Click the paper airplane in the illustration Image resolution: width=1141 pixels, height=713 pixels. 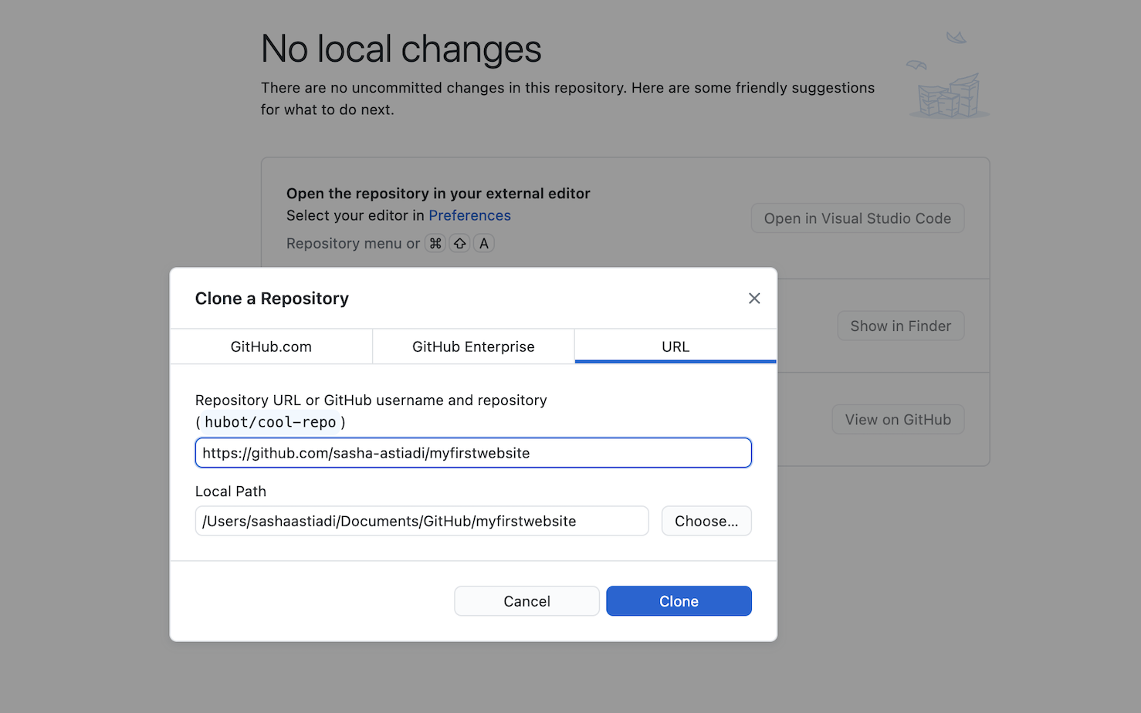click(x=956, y=37)
